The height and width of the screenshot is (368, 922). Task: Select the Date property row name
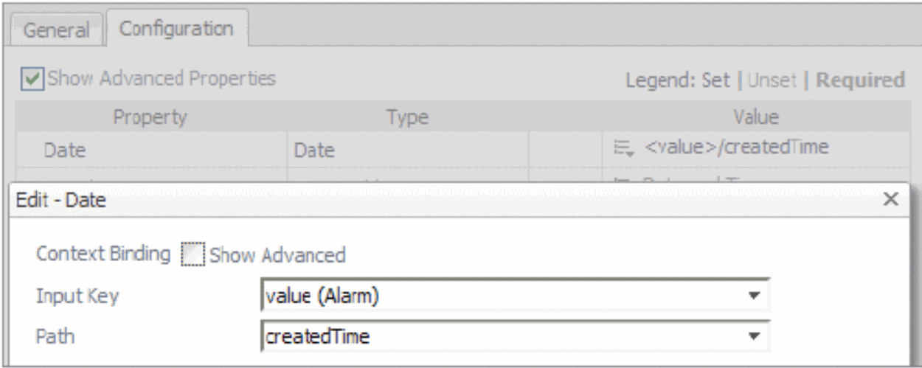(66, 150)
